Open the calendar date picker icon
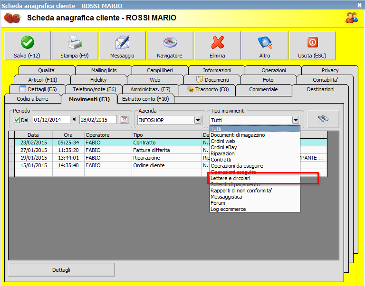Screen dimensions: 365x286 [125, 120]
